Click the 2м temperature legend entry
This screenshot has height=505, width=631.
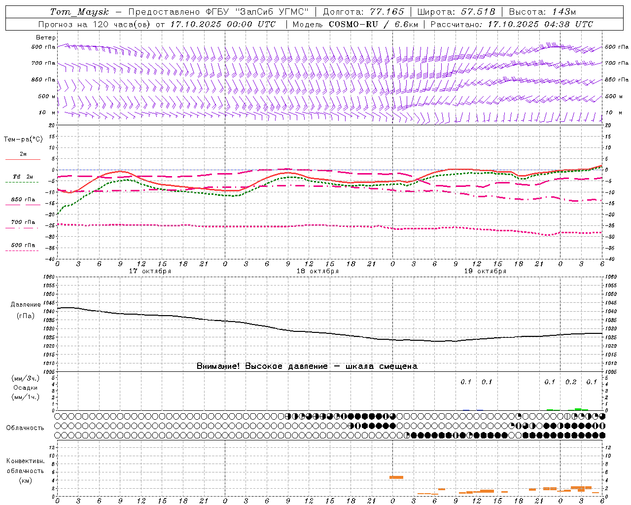pos(23,154)
